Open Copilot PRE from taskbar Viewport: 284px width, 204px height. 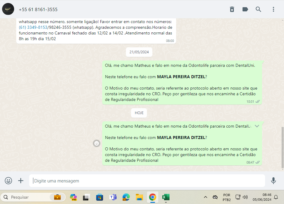73,197
